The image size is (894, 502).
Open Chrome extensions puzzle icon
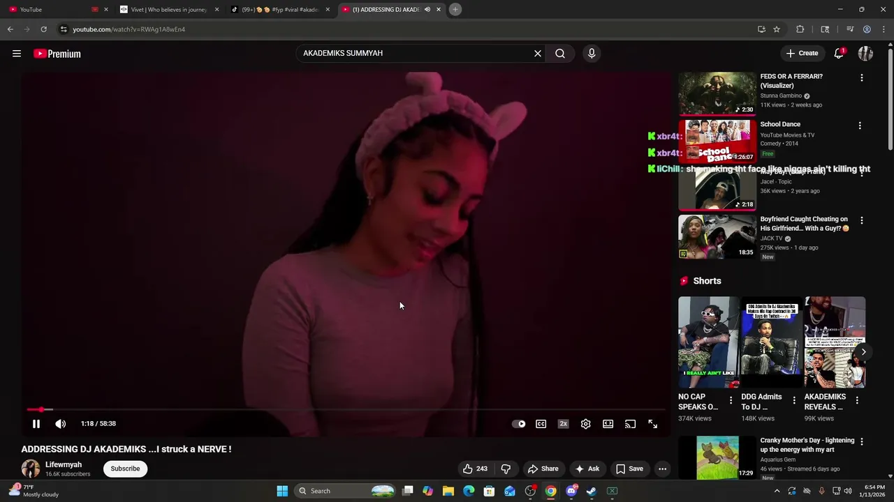pos(800,29)
